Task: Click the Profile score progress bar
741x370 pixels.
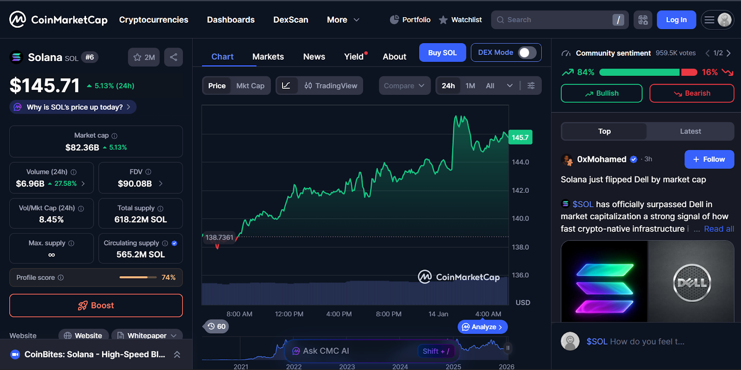Action: (133, 277)
